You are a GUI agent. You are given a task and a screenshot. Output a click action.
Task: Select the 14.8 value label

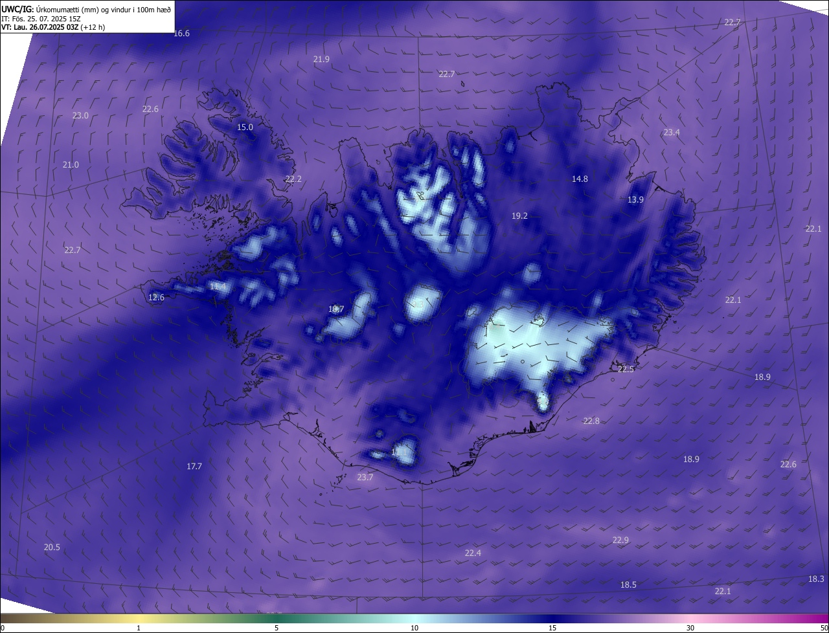coord(580,179)
